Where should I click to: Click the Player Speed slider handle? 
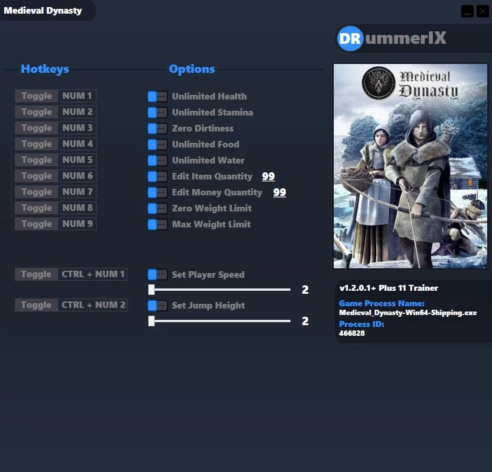pos(151,290)
